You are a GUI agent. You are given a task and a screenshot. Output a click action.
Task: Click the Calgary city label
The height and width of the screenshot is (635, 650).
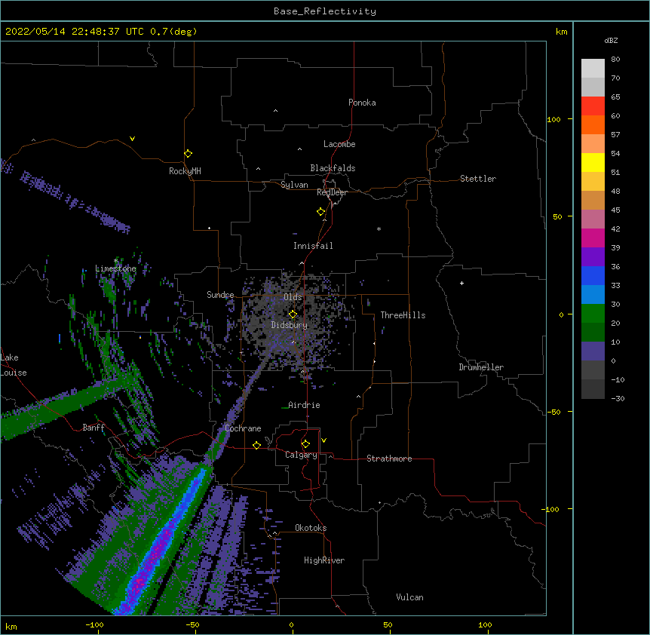pos(301,455)
